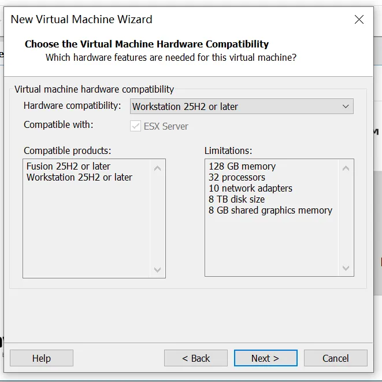Open Help for the wizard
The width and height of the screenshot is (382, 382).
pos(42,358)
